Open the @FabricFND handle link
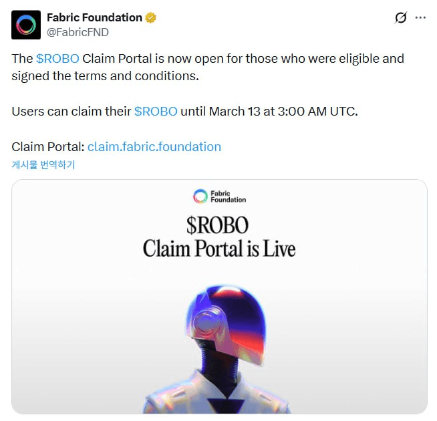Viewport: 437px width, 421px height. pyautogui.click(x=78, y=32)
